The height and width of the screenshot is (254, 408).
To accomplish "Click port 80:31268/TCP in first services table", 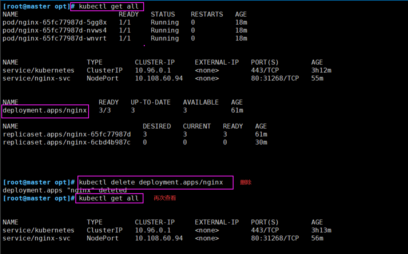I will 275,78.
